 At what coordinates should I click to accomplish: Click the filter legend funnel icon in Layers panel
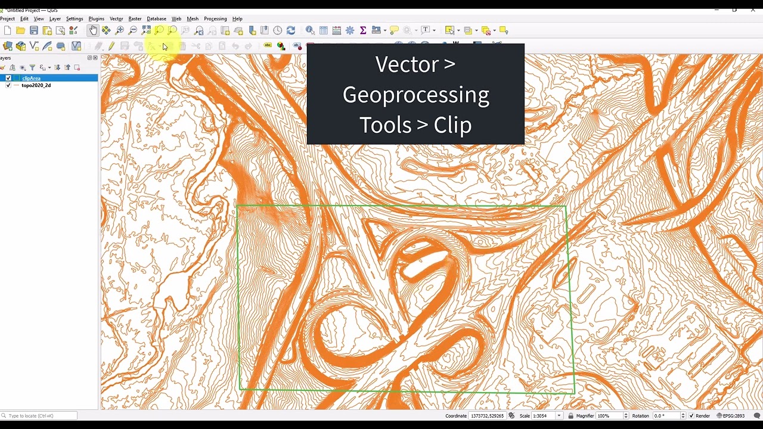tap(32, 67)
